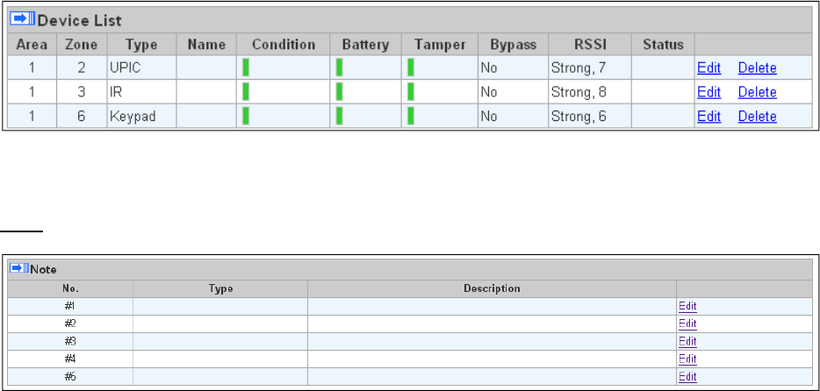Screen dimensions: 820x391
Task: Click zone number 2 cell
Action: pos(82,68)
